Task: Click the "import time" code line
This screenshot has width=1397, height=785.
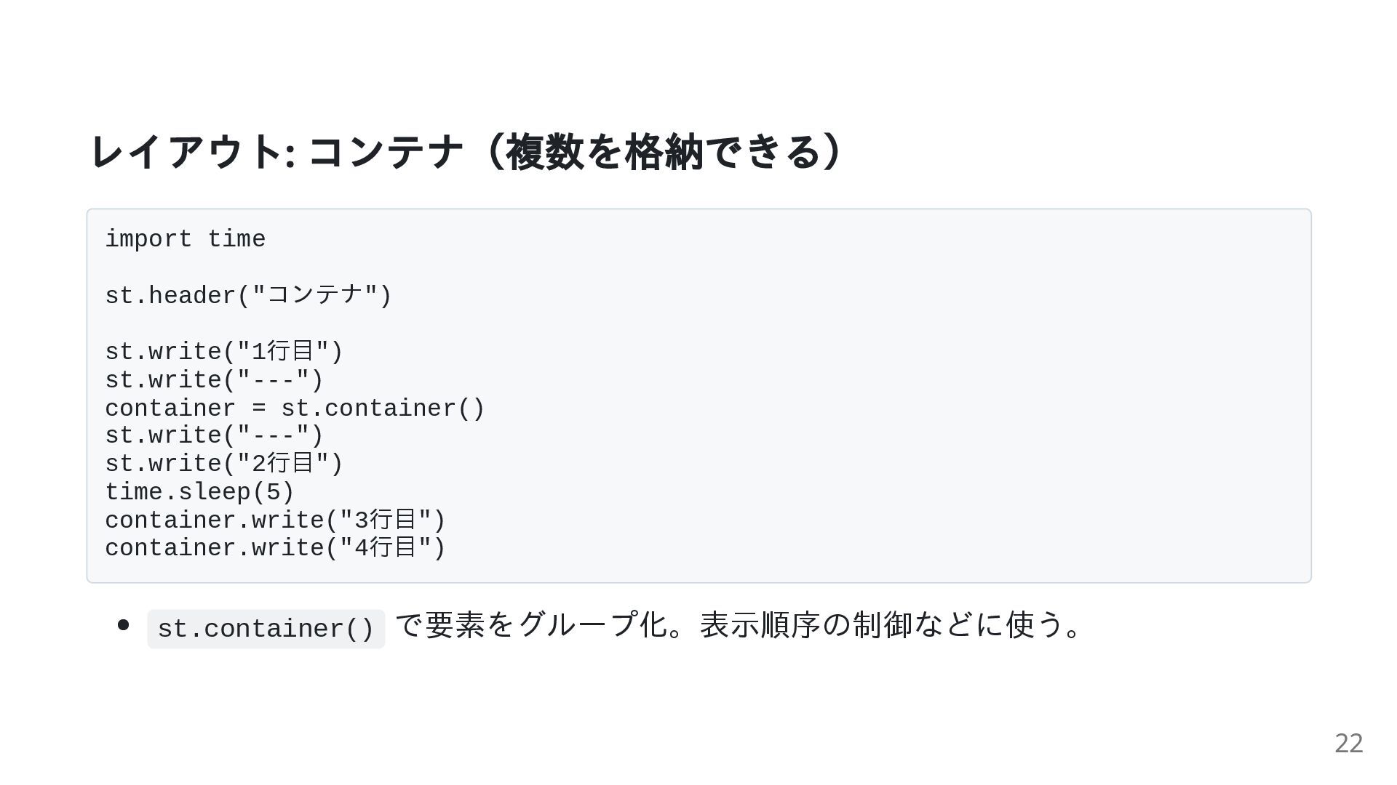Action: 186,239
